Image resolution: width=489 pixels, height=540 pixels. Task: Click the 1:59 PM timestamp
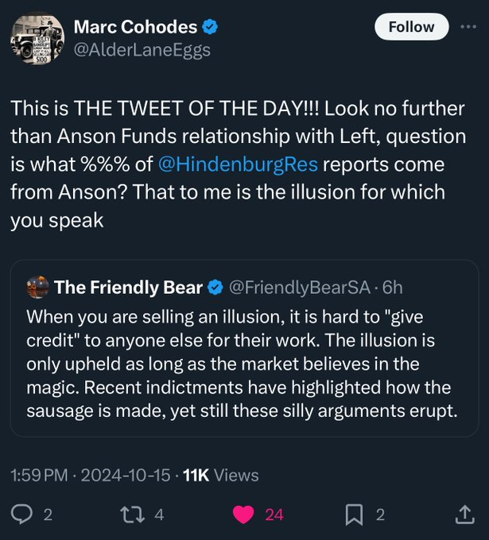pos(39,475)
